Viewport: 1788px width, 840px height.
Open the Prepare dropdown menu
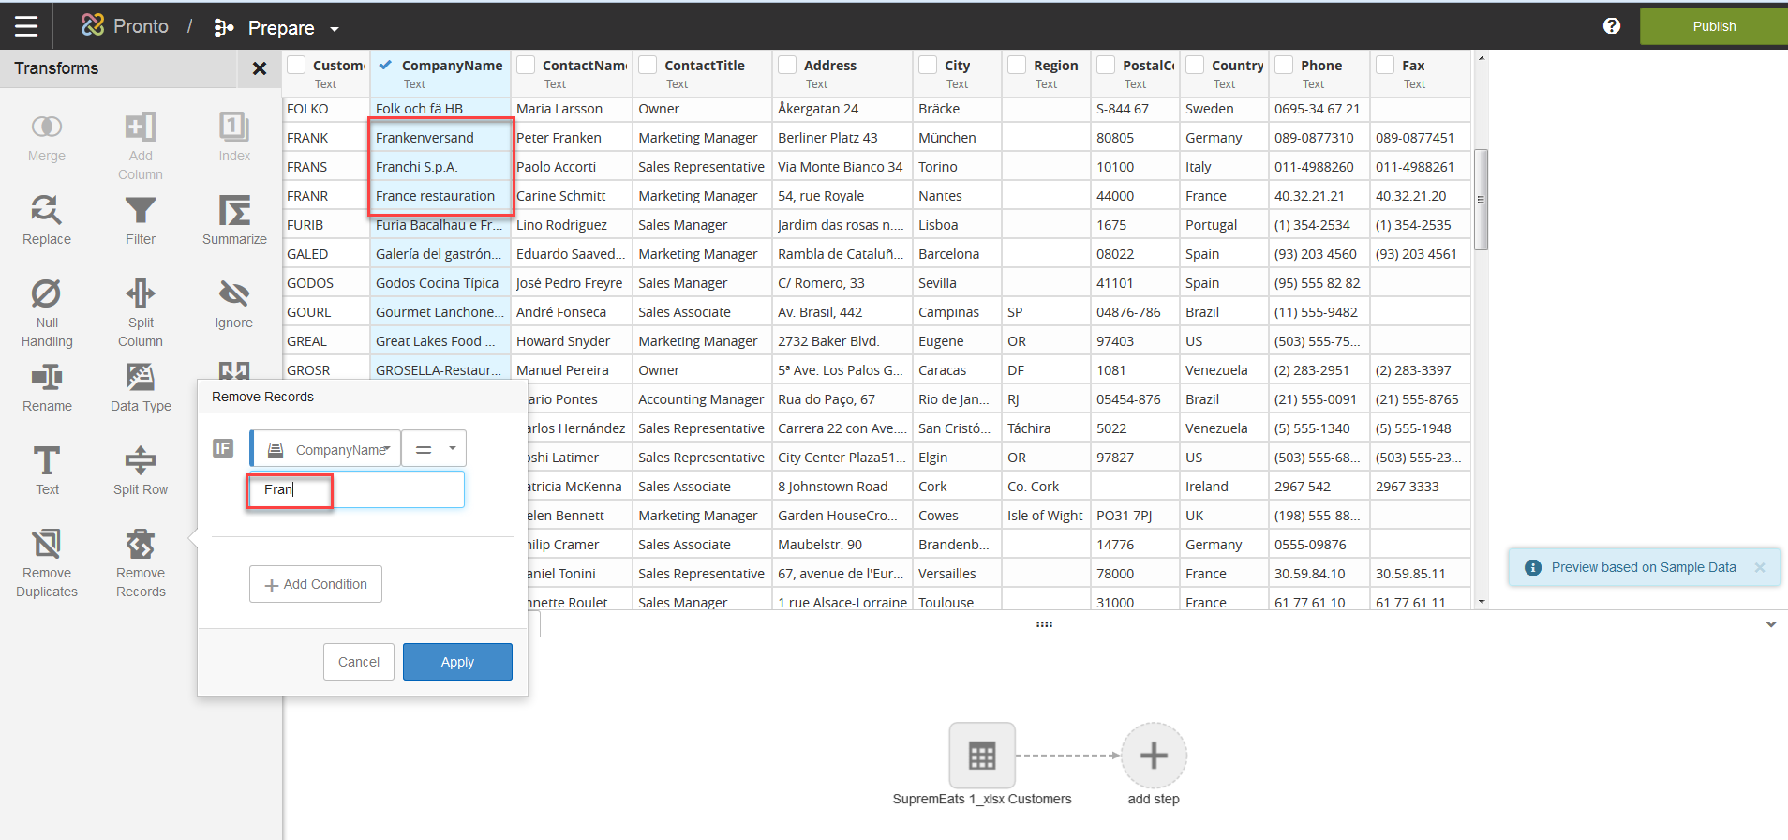[334, 29]
